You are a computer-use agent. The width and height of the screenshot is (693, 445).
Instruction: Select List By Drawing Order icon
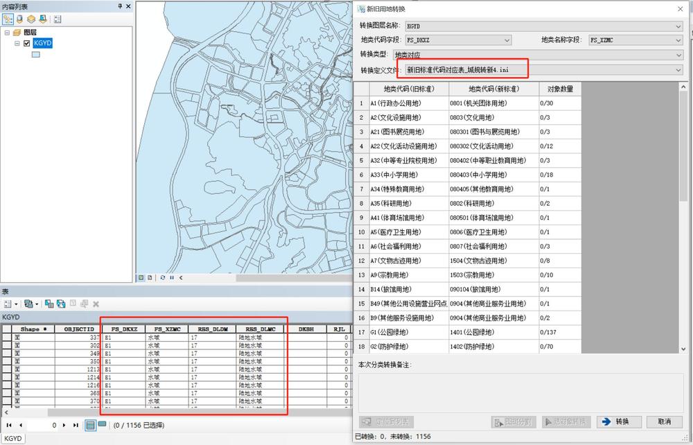pyautogui.click(x=8, y=19)
